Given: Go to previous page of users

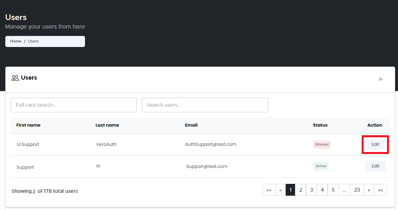Looking at the screenshot, I should (280, 190).
